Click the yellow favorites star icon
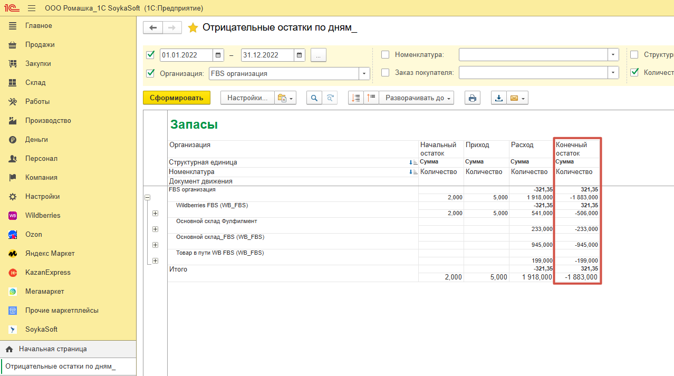Image resolution: width=674 pixels, height=376 pixels. [x=193, y=27]
